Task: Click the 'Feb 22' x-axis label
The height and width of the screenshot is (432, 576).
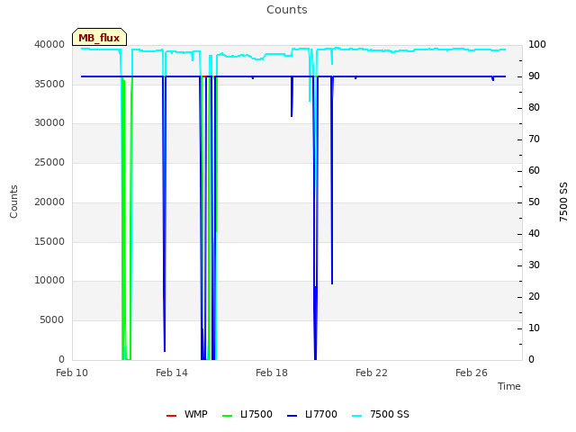Action: click(x=372, y=373)
